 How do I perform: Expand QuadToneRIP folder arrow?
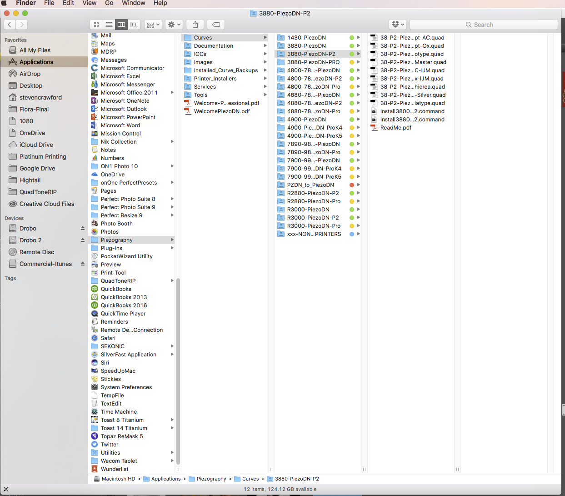coord(172,281)
